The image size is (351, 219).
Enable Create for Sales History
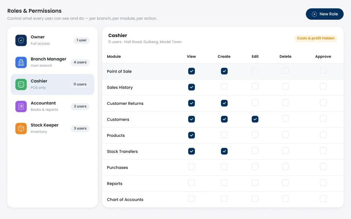[x=224, y=87]
